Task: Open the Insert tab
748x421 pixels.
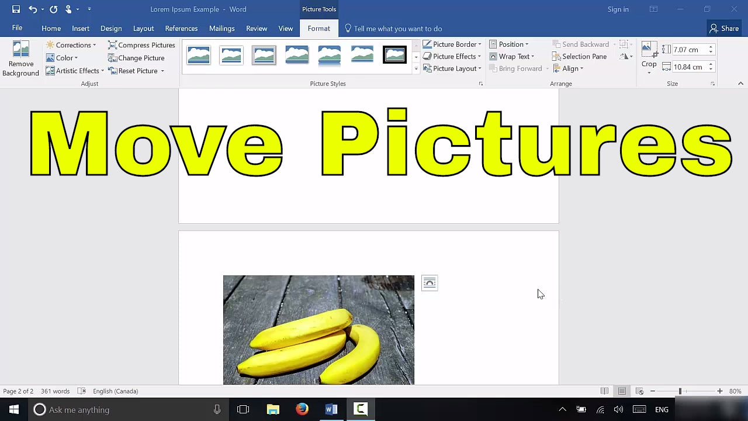Action: pos(81,29)
